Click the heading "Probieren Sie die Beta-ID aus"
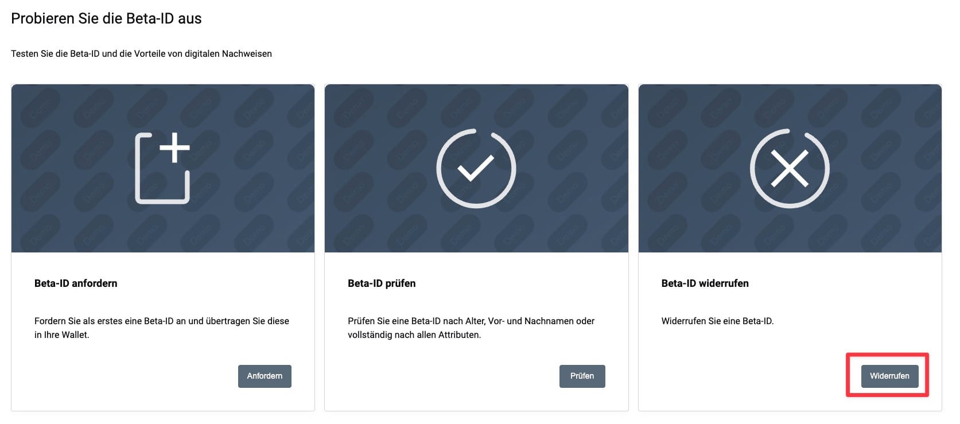The width and height of the screenshot is (960, 424). 106,19
